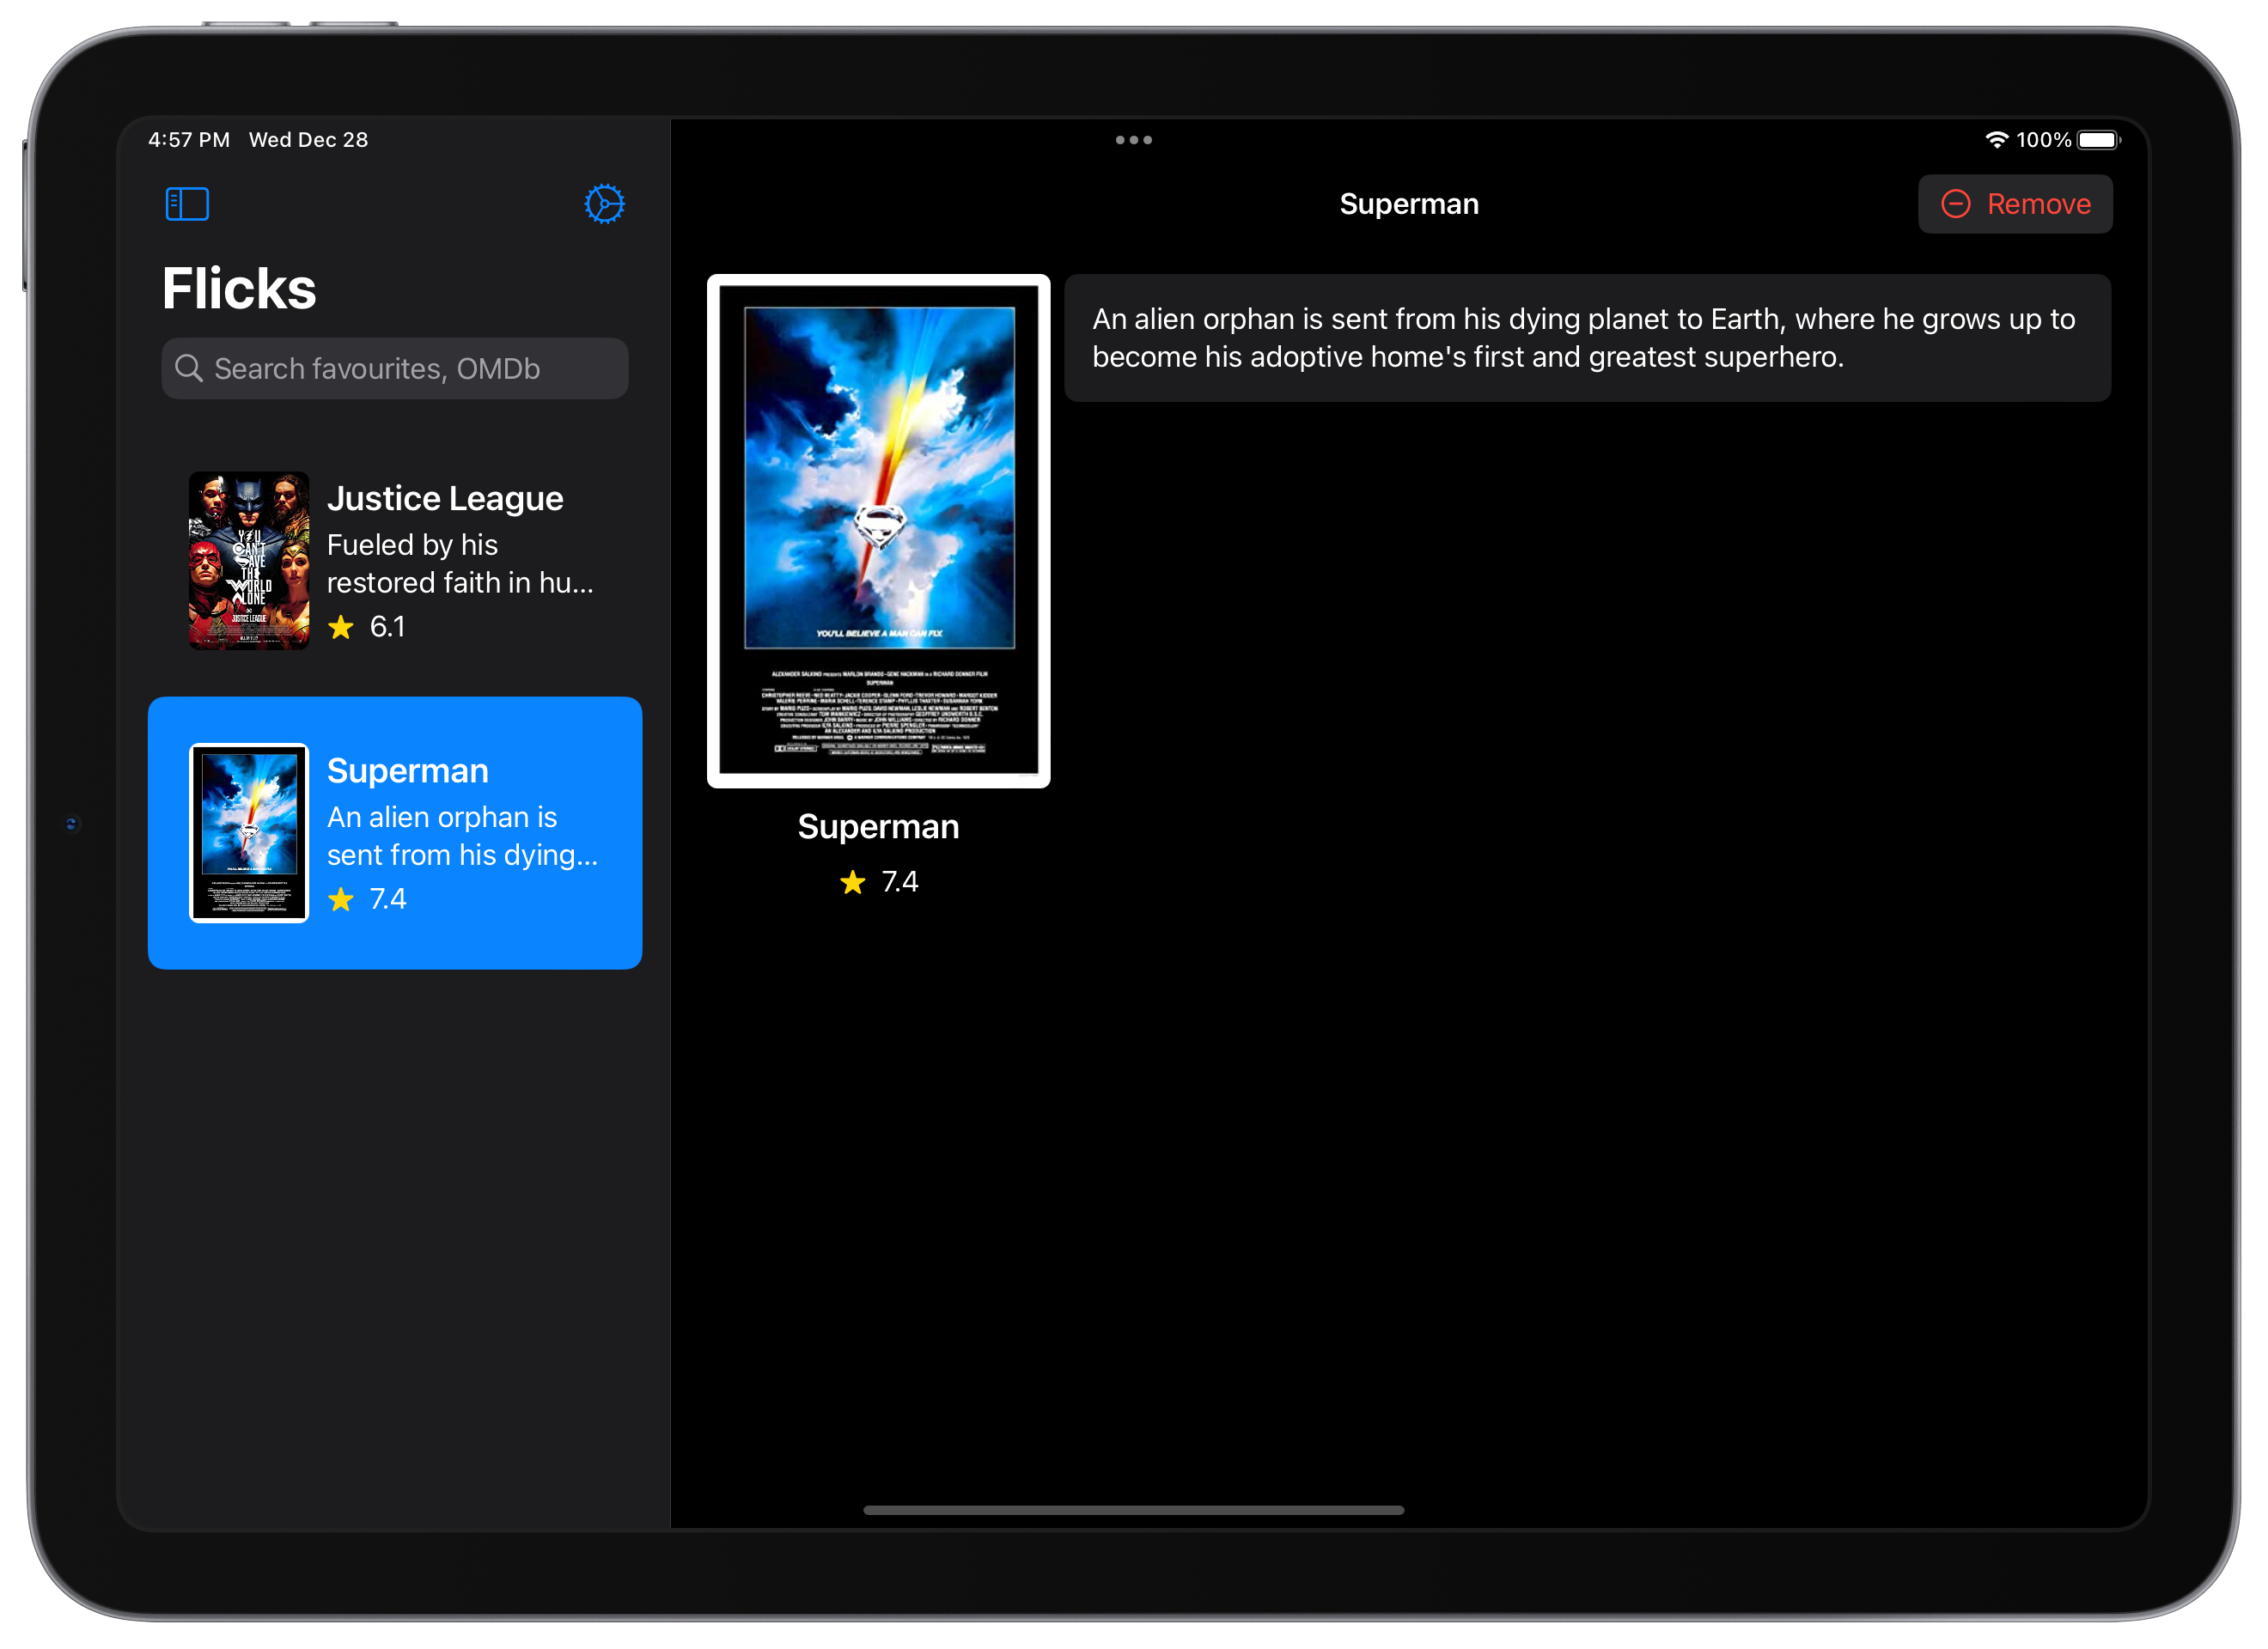Screen dimensions: 2268x1649
Task: Tap the three-dot multitasking indicator
Action: click(1133, 140)
